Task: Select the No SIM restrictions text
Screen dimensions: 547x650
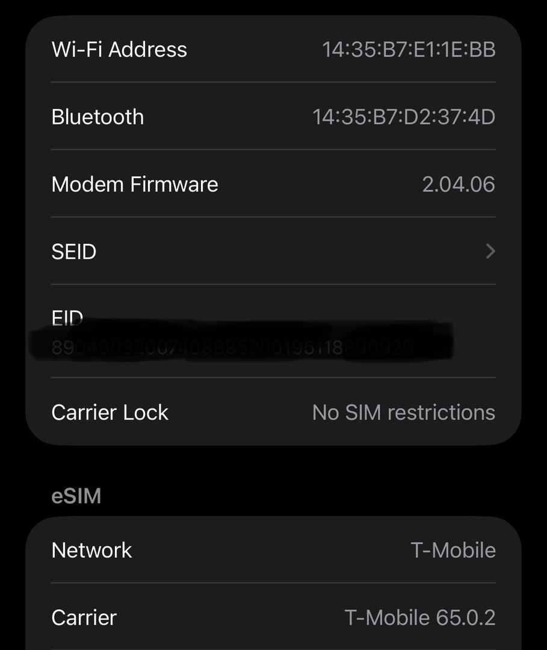Action: 404,412
